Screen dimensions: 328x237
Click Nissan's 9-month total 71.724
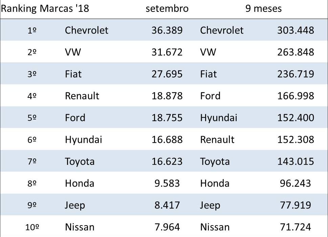click(296, 227)
